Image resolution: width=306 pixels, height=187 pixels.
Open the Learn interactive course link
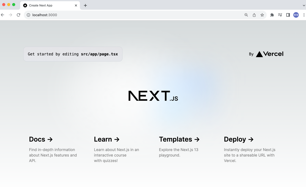(107, 139)
